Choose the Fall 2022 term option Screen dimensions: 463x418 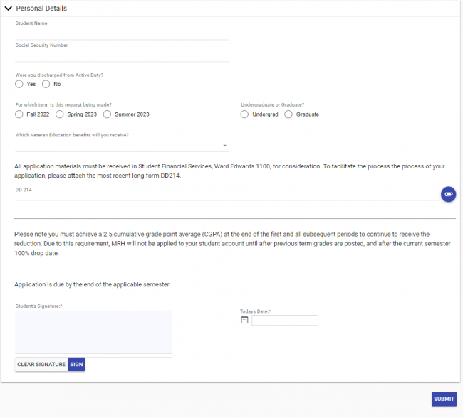pyautogui.click(x=19, y=114)
